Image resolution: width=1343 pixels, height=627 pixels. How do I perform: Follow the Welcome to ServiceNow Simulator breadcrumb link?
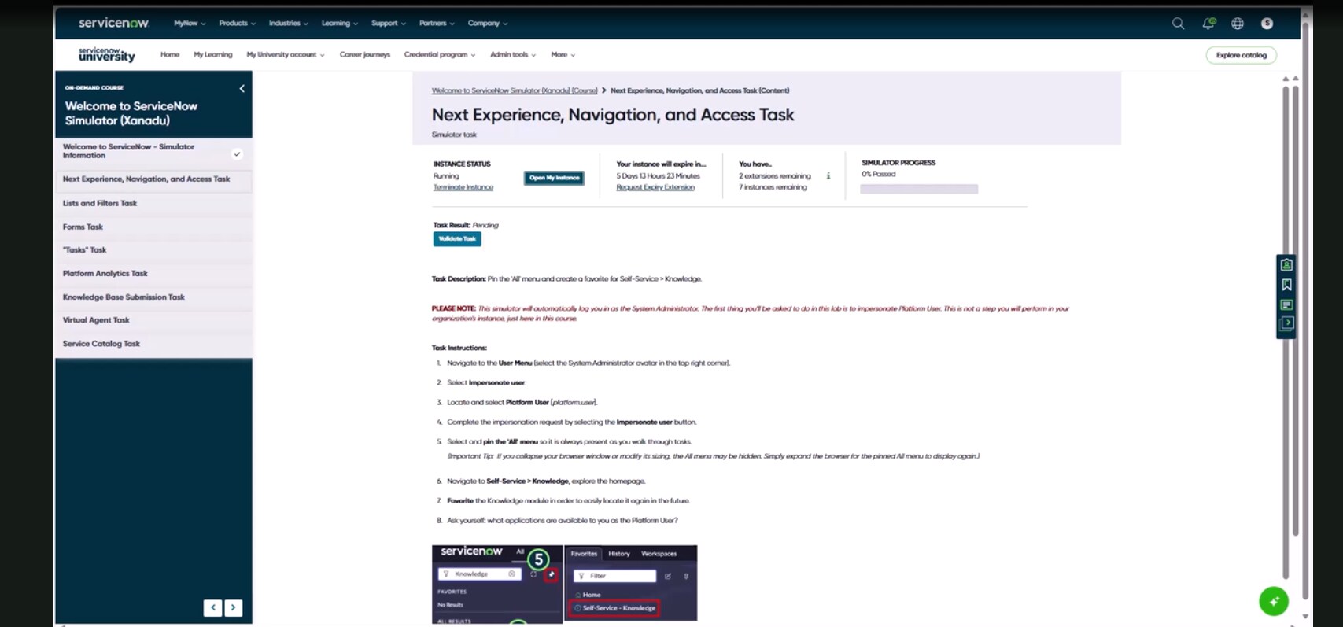[515, 90]
